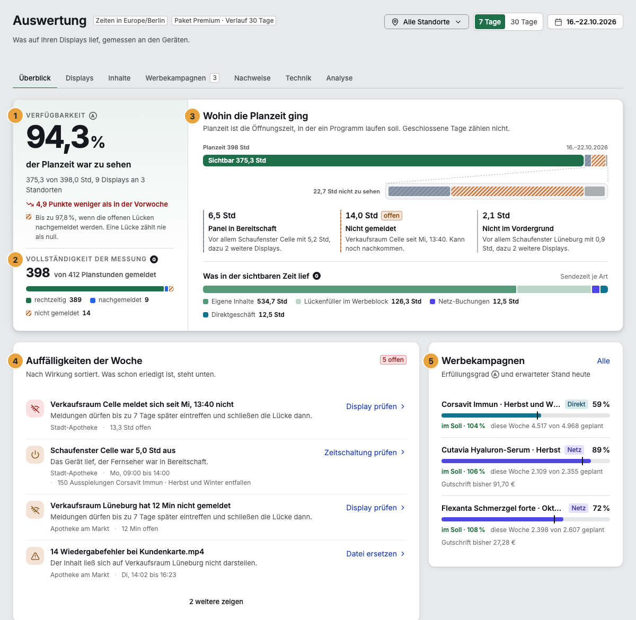Click 'Display prüfen' for Verkaufsraum Celle

pyautogui.click(x=376, y=406)
